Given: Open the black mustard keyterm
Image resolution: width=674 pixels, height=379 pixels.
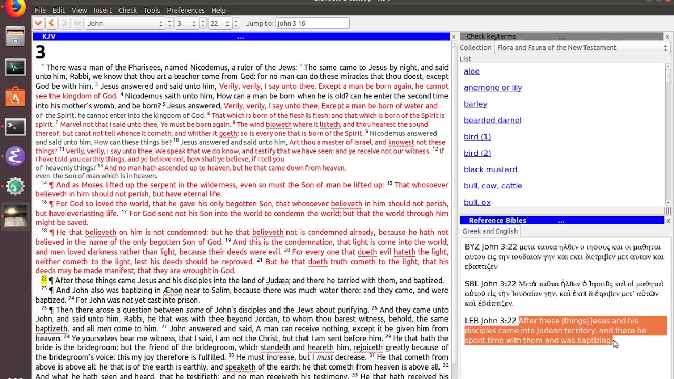Looking at the screenshot, I should 490,169.
